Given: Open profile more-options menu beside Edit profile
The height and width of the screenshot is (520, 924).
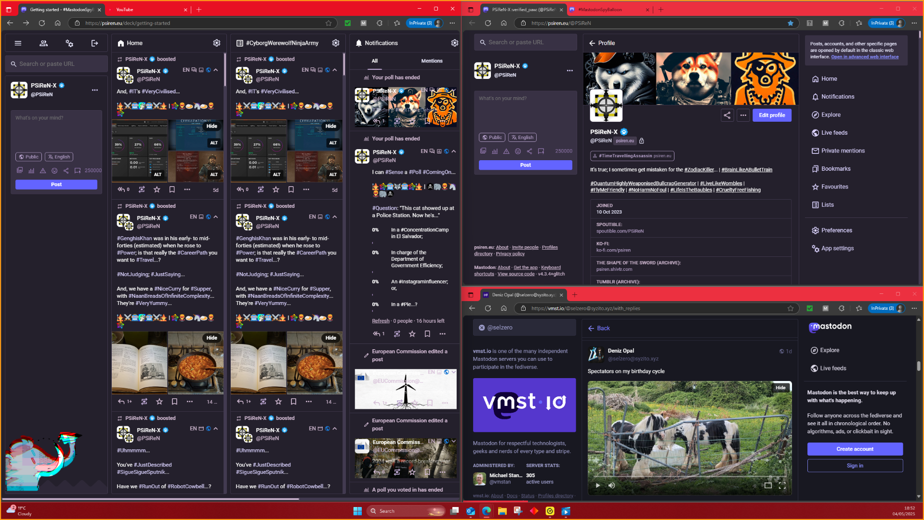Looking at the screenshot, I should coord(743,115).
